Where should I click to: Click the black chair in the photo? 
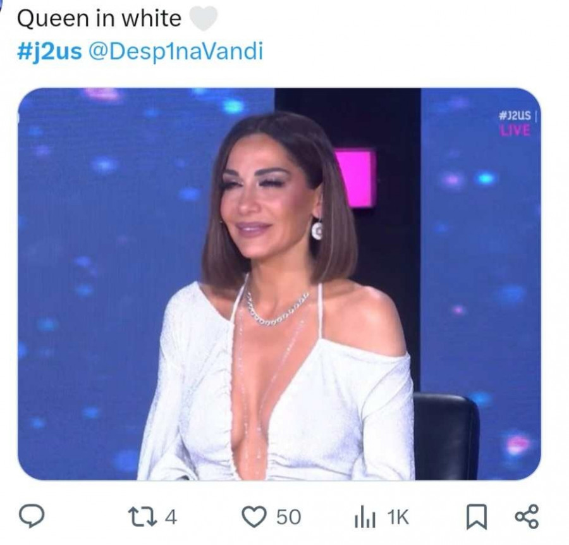(446, 436)
